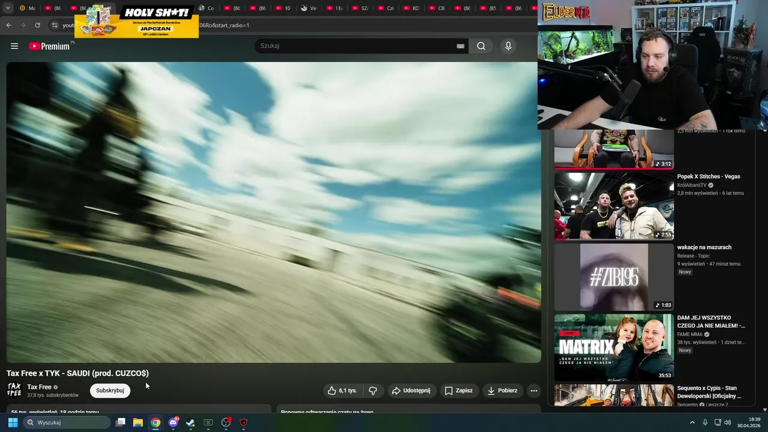Switch to Chrome in the taskbar
Screen dimensions: 768x432
[x=155, y=422]
